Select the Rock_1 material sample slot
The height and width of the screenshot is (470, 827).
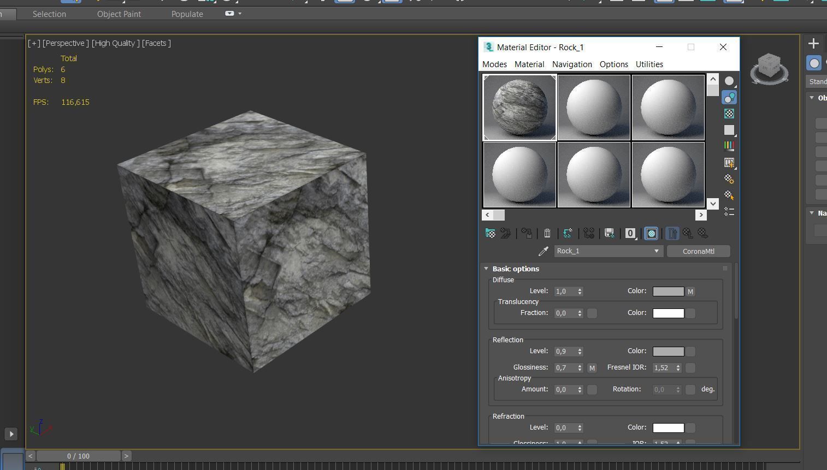[519, 108]
